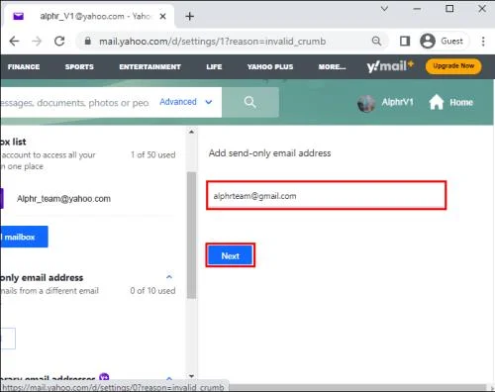495x392 pixels.
Task: Click the white outlined Add button
Action: click(8, 339)
